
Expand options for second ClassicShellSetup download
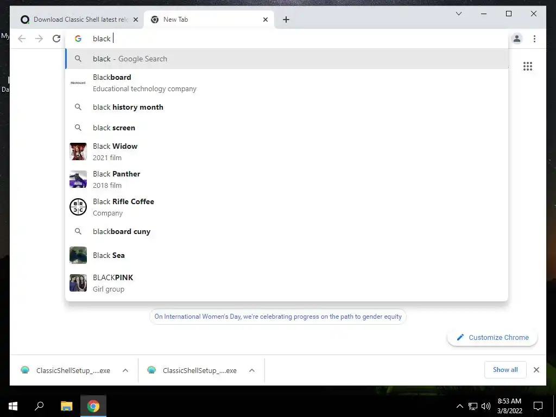[x=252, y=370]
